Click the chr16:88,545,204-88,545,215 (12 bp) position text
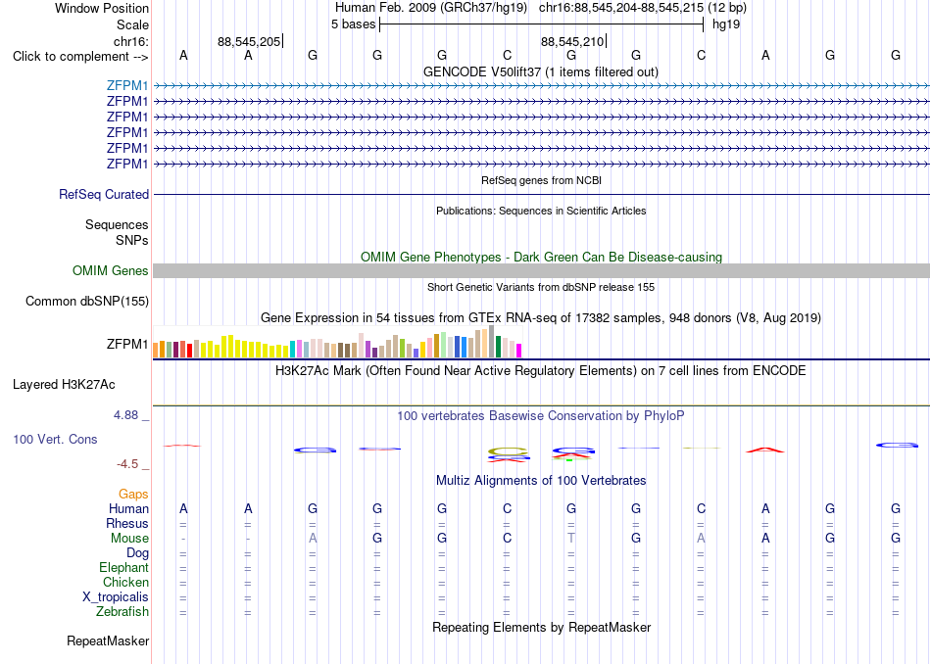 [643, 8]
